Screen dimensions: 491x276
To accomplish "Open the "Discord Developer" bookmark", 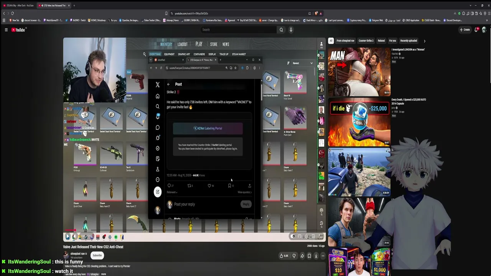I will (453, 20).
